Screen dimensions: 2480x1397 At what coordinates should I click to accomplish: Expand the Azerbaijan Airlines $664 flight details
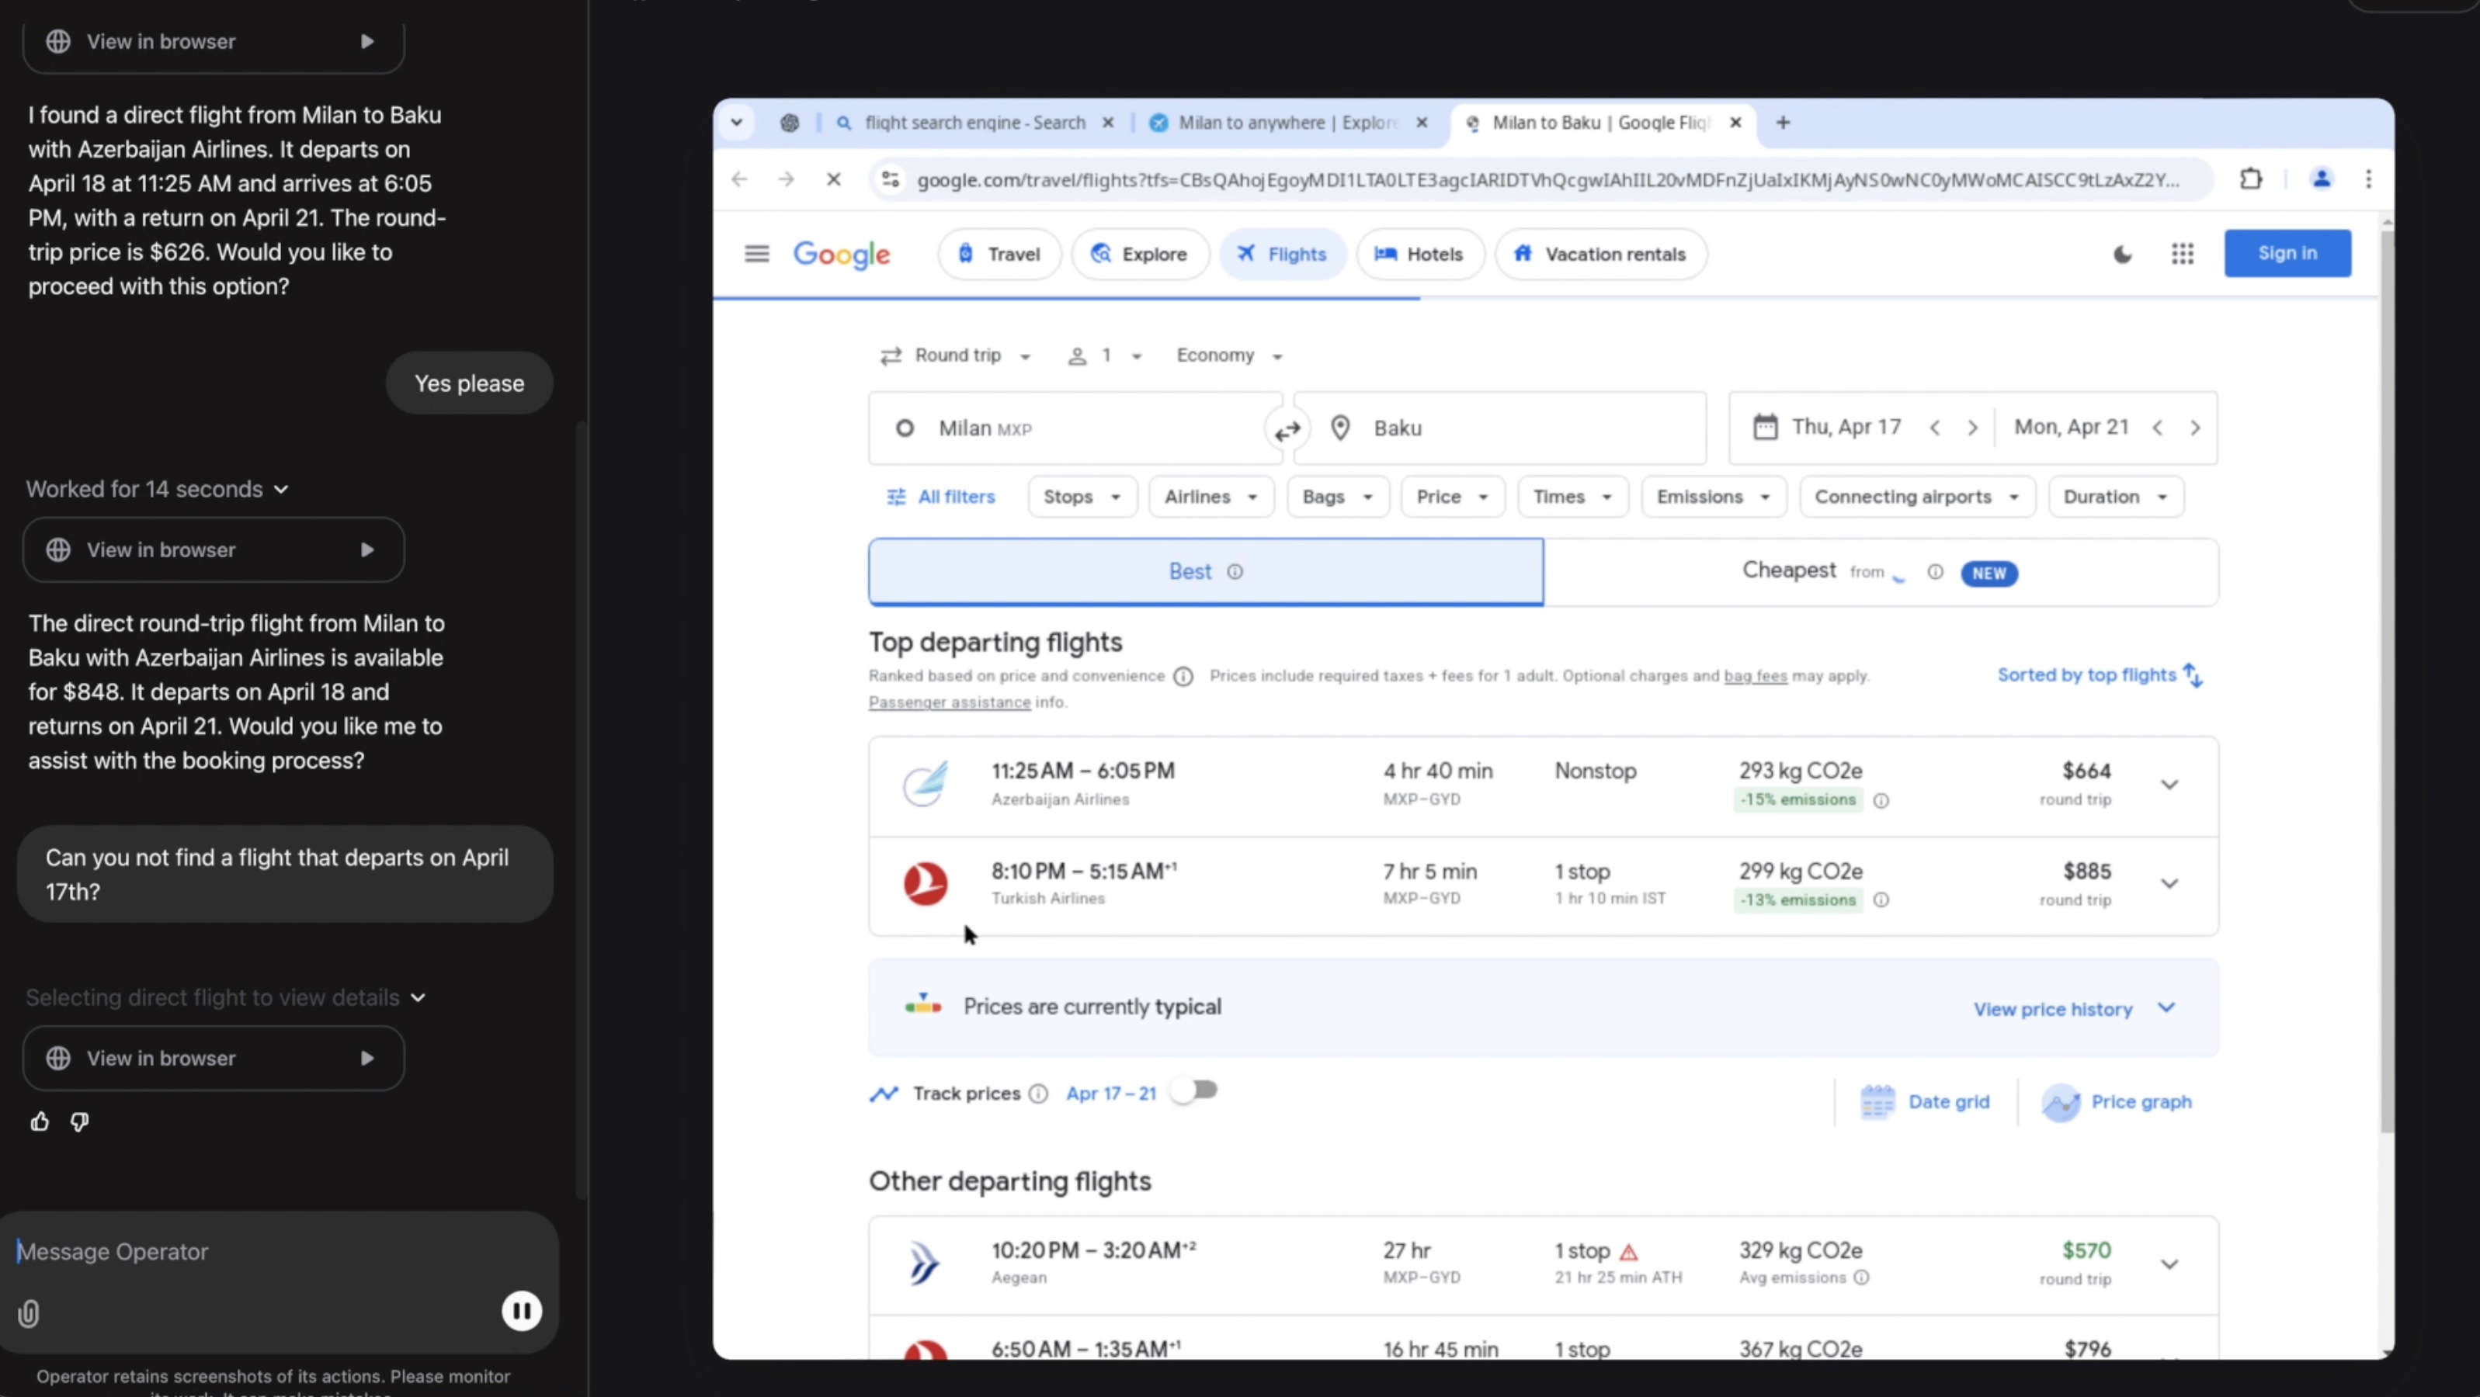coord(2168,785)
